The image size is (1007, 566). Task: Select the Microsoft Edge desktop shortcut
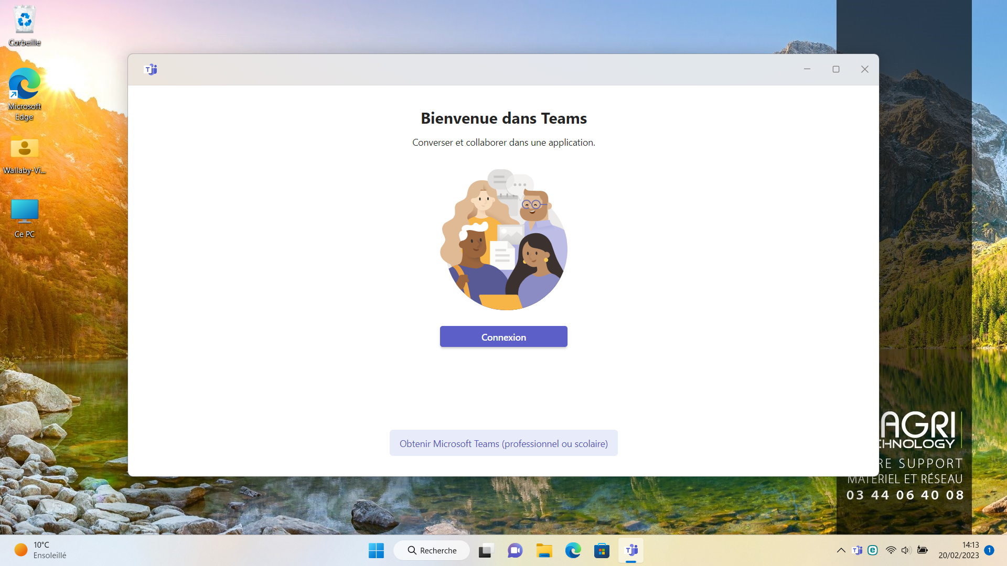(x=25, y=94)
